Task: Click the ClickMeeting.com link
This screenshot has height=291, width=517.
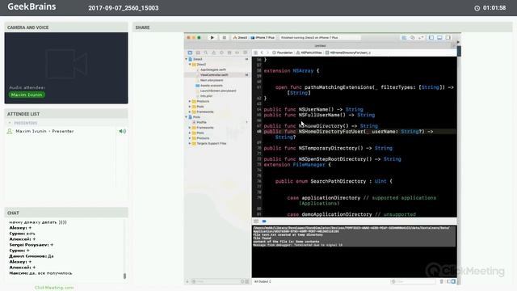Action: [54, 288]
